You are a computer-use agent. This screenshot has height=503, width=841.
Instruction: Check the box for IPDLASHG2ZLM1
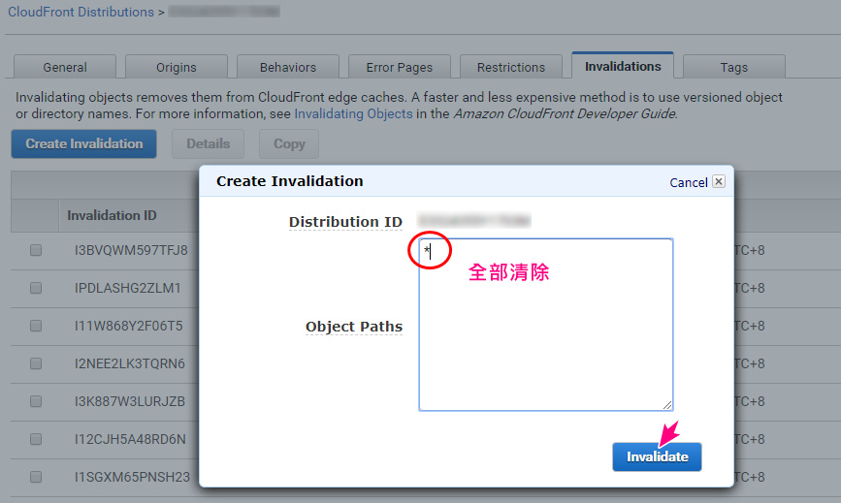pyautogui.click(x=36, y=288)
